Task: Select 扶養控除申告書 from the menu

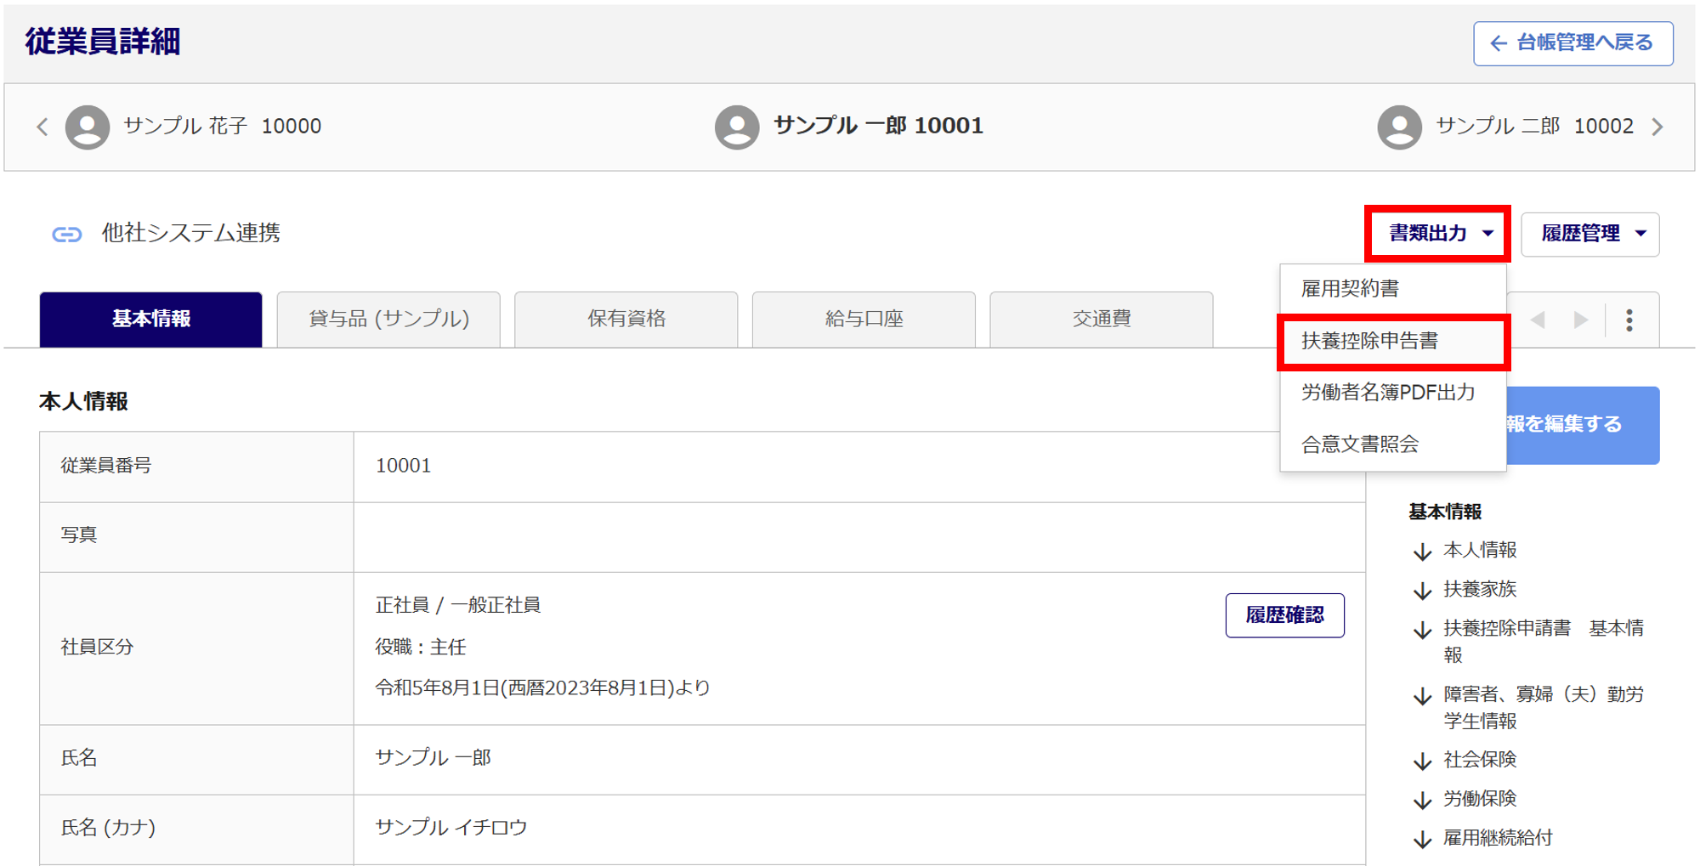Action: point(1369,342)
